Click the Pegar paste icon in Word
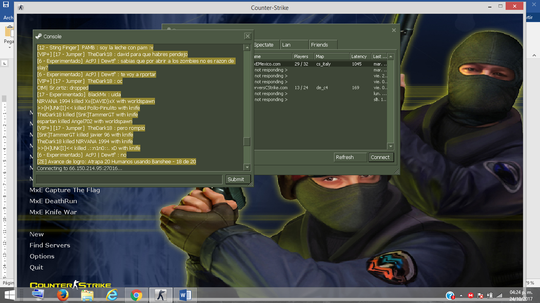Screen dimensions: 540x303 9,32
